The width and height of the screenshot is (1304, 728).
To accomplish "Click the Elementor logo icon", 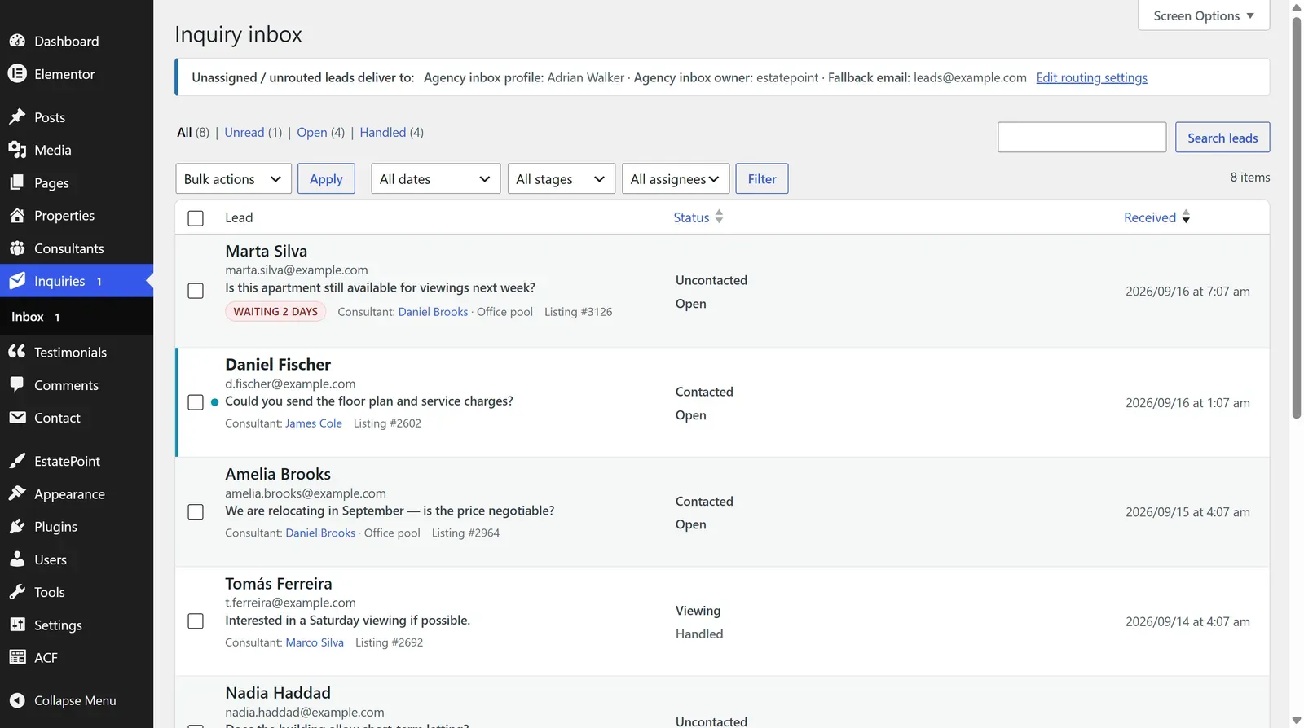I will click(x=17, y=73).
